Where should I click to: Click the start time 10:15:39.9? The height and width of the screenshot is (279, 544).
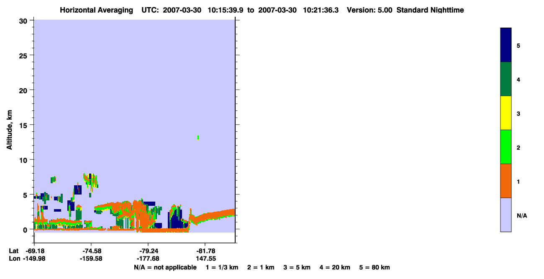[226, 10]
